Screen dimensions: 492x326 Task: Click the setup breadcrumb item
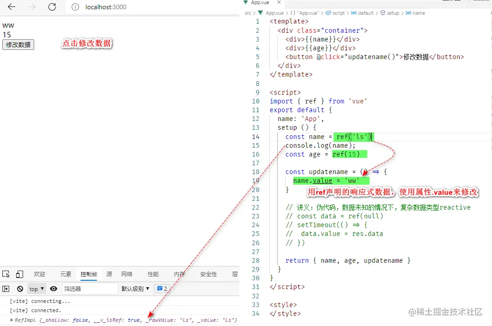390,13
